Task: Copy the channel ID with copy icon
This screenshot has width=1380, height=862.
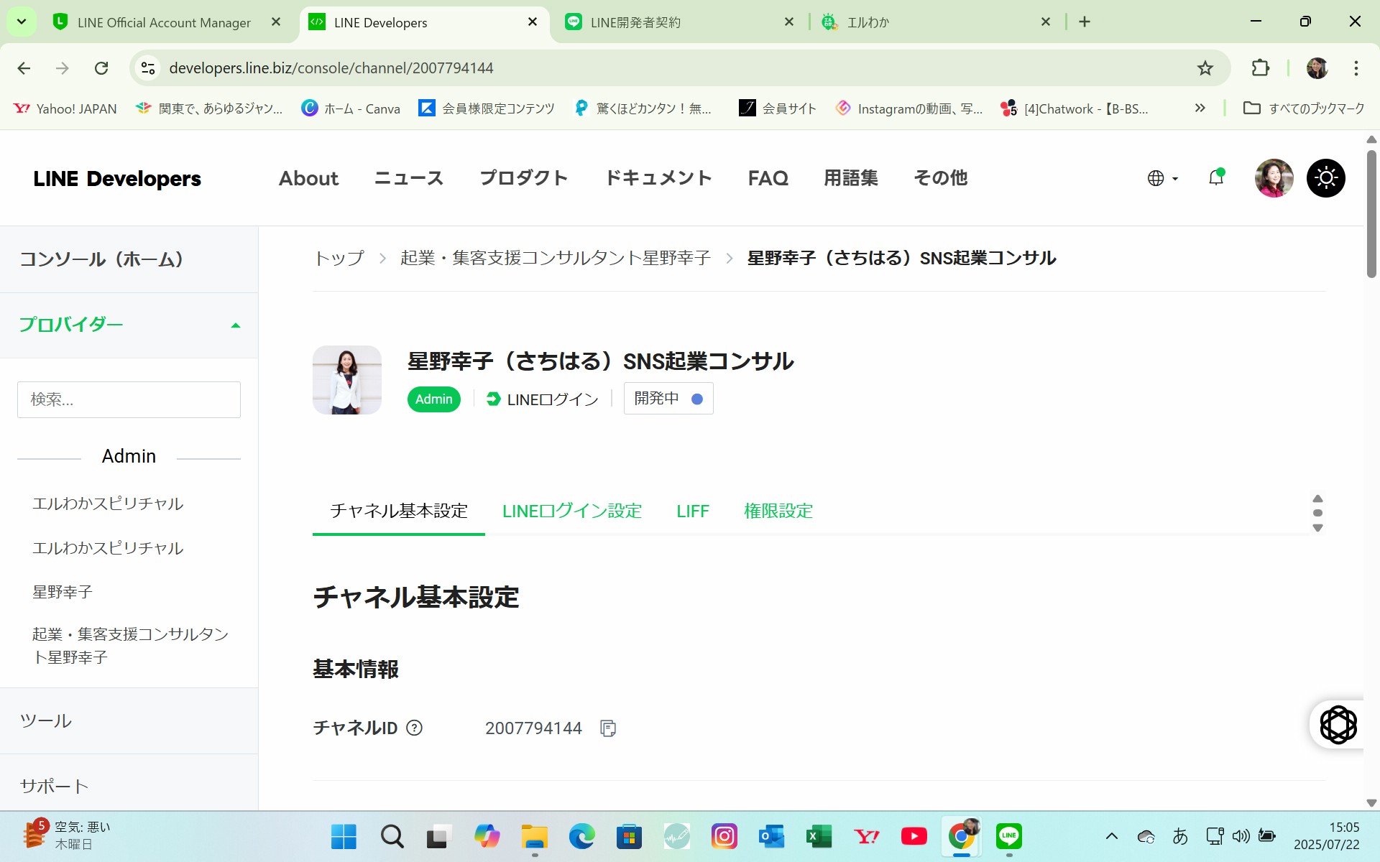Action: click(x=608, y=728)
